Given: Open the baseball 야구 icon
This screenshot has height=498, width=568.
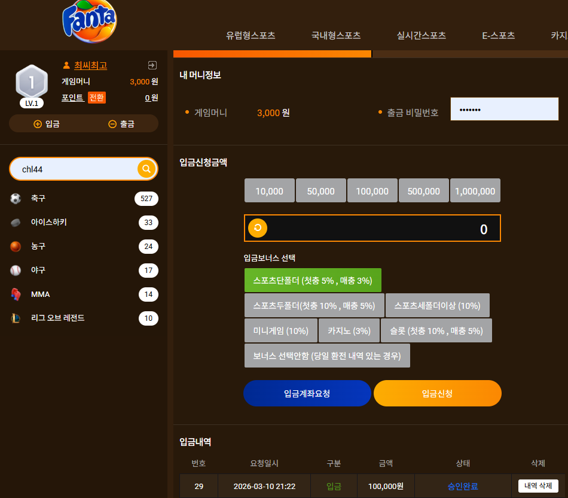Looking at the screenshot, I should coord(16,270).
